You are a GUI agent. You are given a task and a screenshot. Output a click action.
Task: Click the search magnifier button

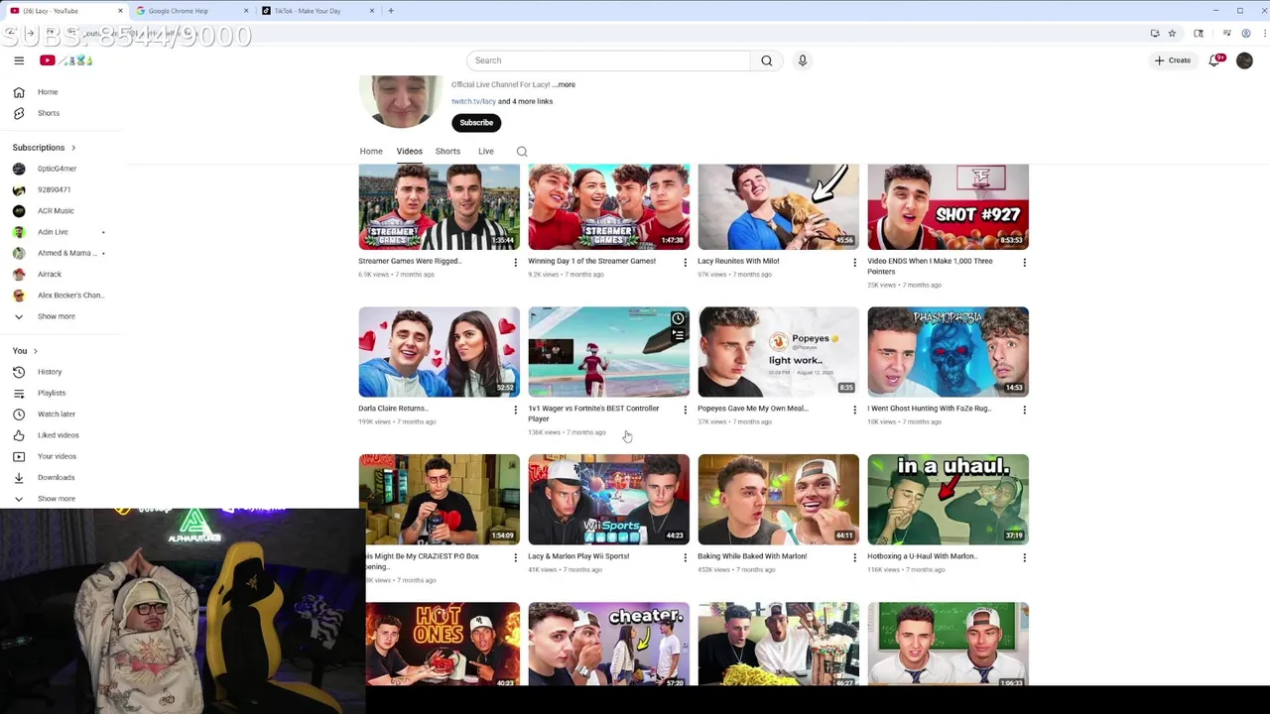766,60
